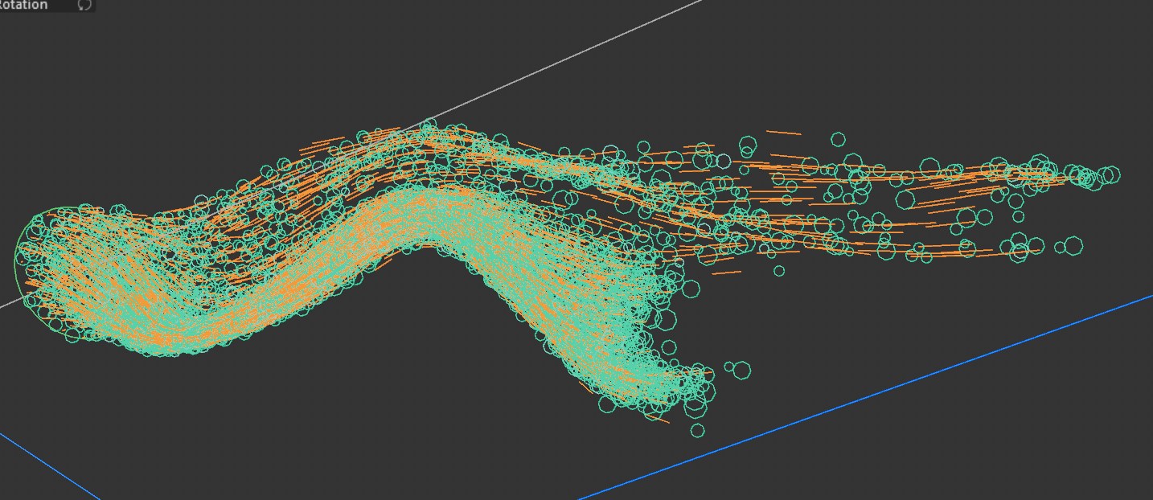1153x500 pixels.
Task: Click the short blue line at bottom left
Action: [48, 466]
